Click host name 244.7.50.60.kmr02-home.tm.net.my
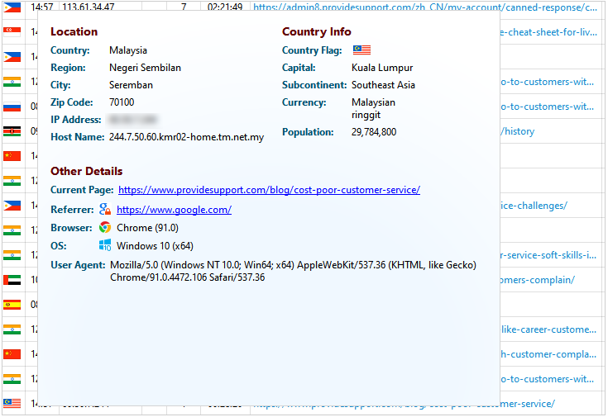The height and width of the screenshot is (417, 608). pos(186,137)
